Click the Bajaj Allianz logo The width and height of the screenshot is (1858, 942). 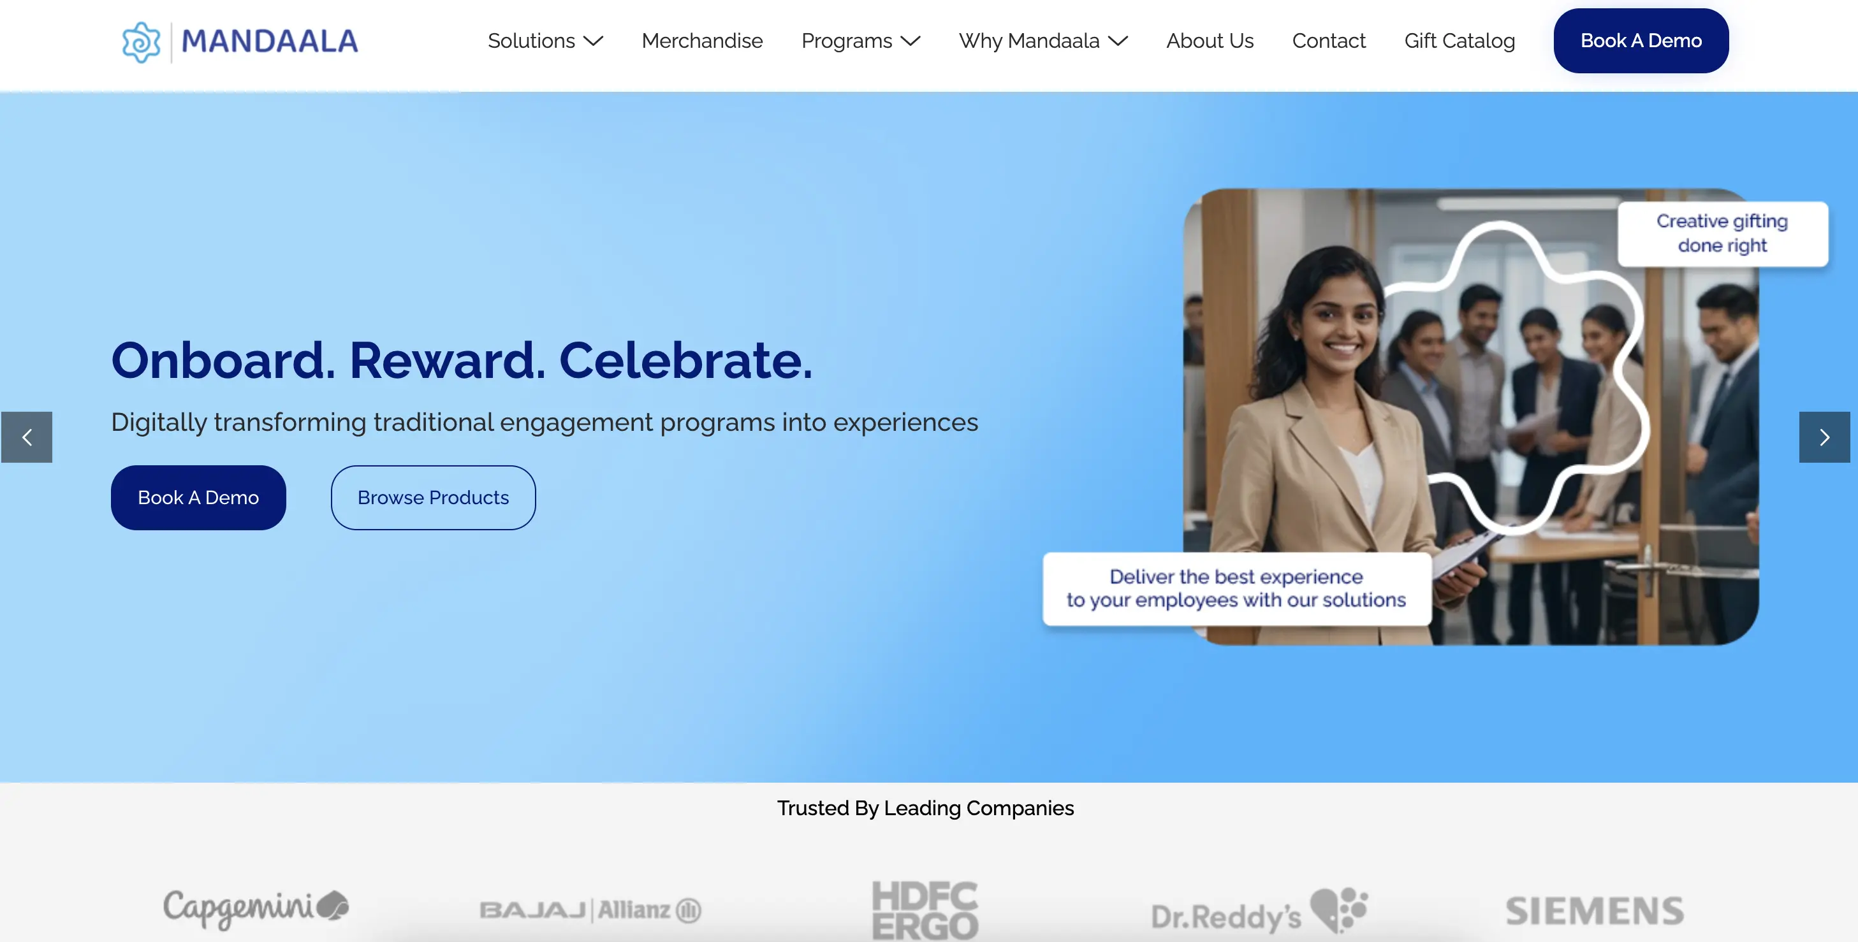[x=590, y=910]
